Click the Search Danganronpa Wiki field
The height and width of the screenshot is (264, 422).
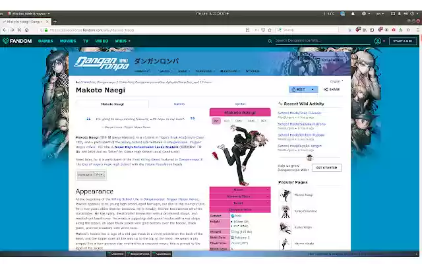point(322,41)
